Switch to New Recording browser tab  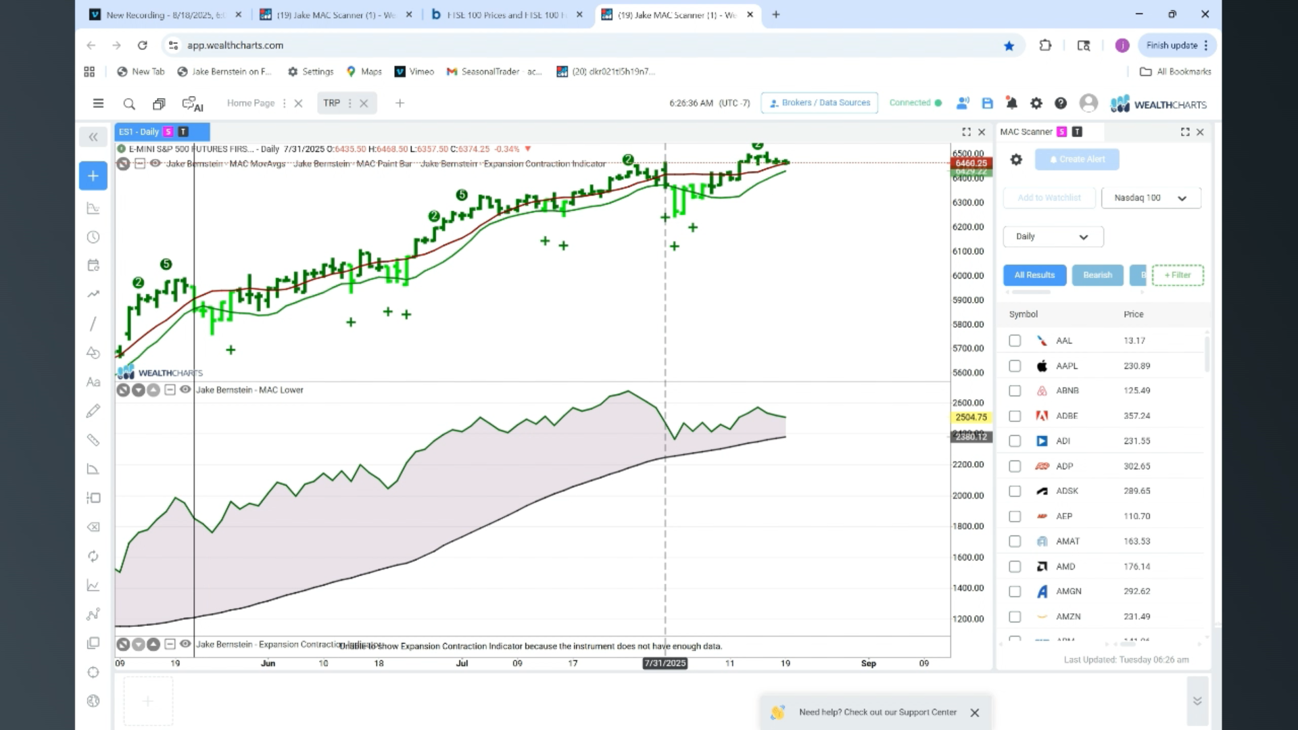coord(166,15)
